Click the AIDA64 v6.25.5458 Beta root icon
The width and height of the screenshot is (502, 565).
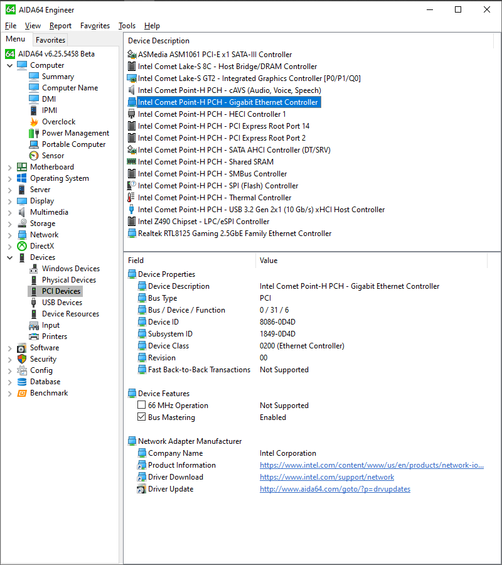coord(10,54)
